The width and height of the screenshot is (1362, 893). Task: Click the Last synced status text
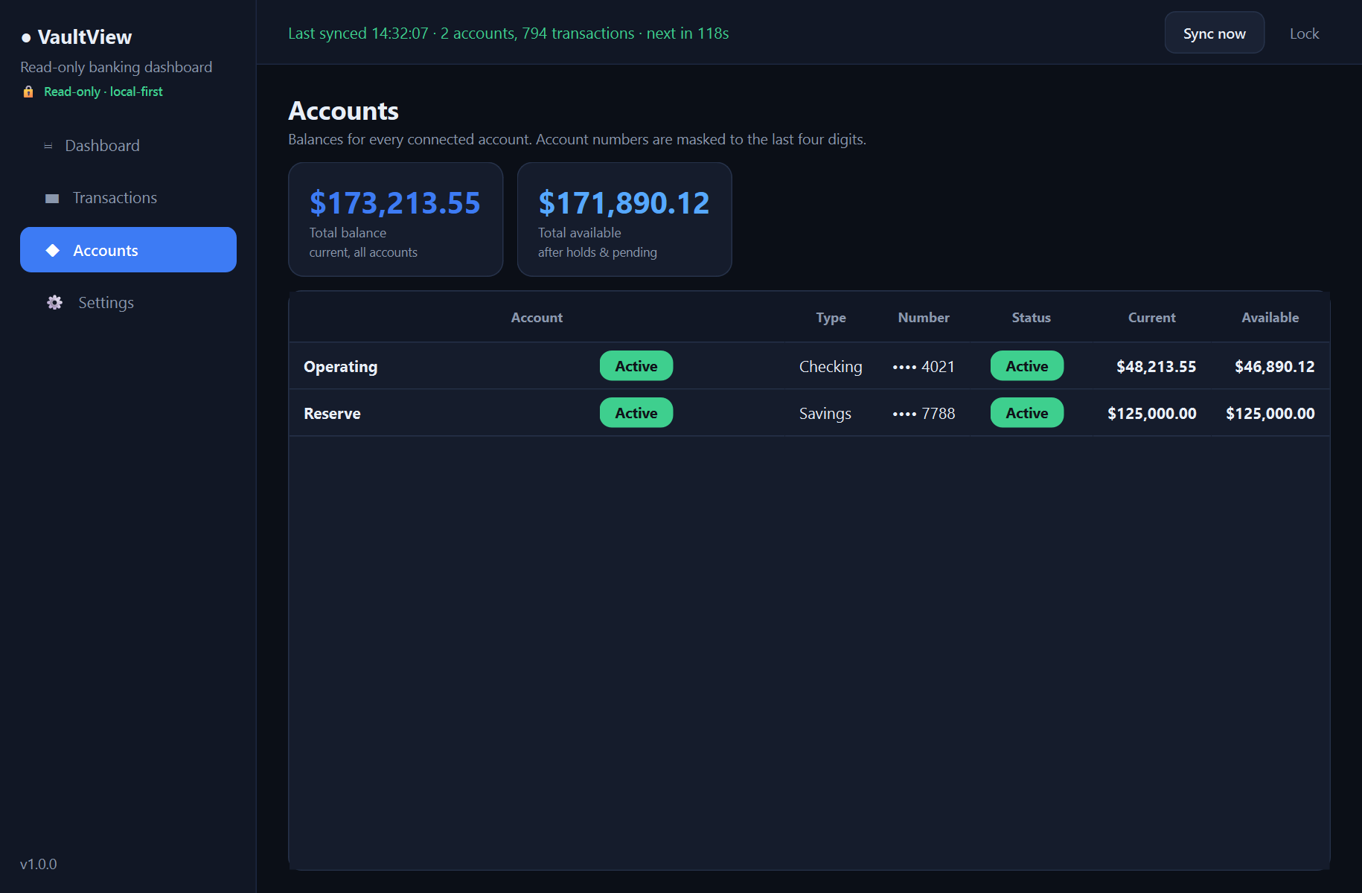point(508,33)
